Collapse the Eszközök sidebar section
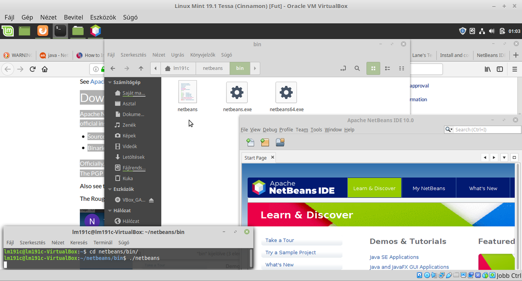This screenshot has width=522, height=281. [x=110, y=189]
